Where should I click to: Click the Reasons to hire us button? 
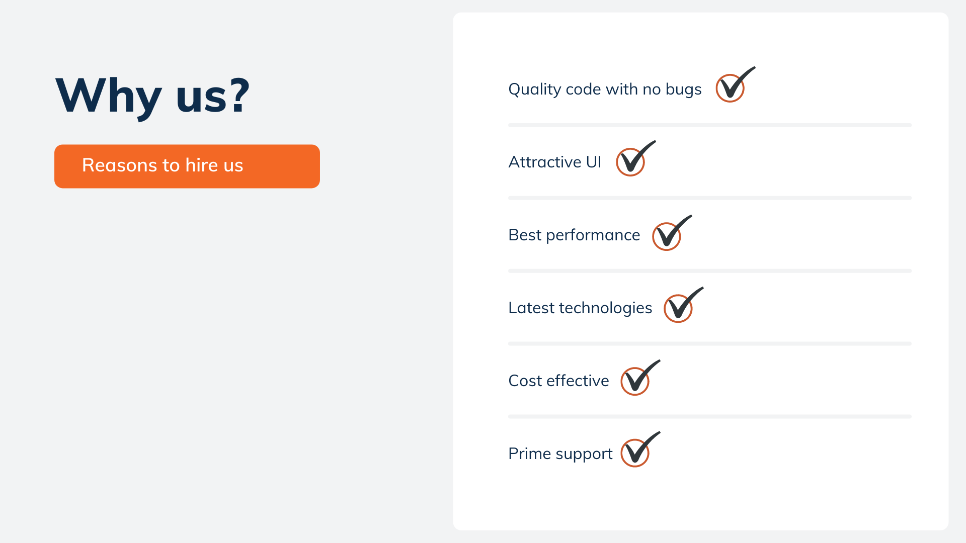point(187,166)
